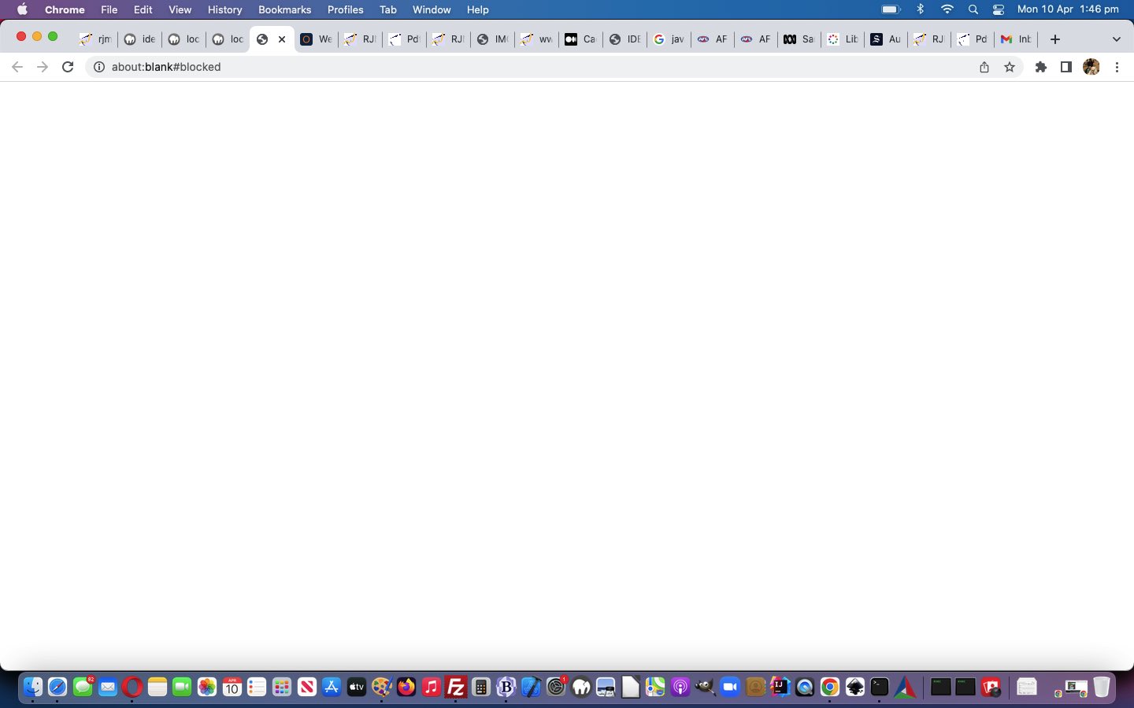Screen dimensions: 1134x708
Task: Switch to the Gmail Inbox tab
Action: click(1016, 39)
